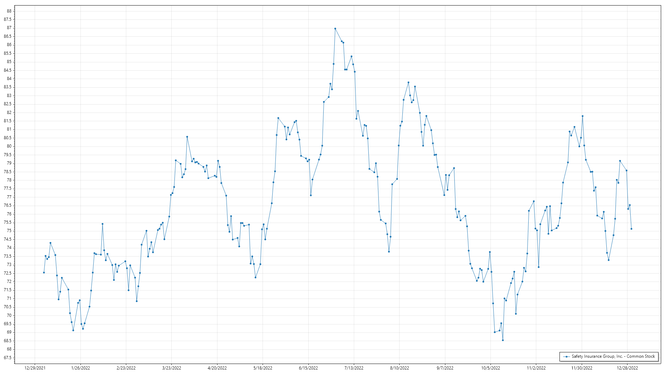Click the 75 y-axis value label
666x374 pixels.
(9, 231)
